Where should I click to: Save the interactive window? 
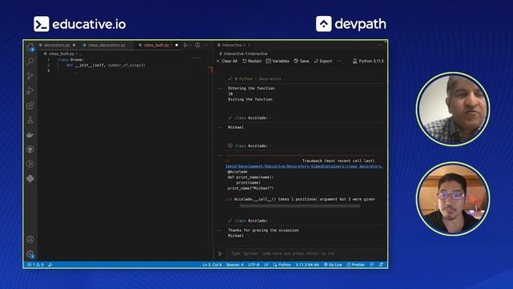(301, 61)
